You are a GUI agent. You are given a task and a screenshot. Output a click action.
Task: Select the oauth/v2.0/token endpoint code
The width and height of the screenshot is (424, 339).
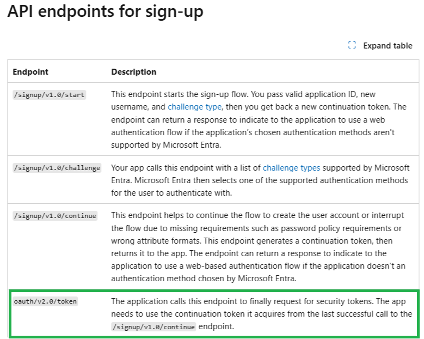(45, 301)
